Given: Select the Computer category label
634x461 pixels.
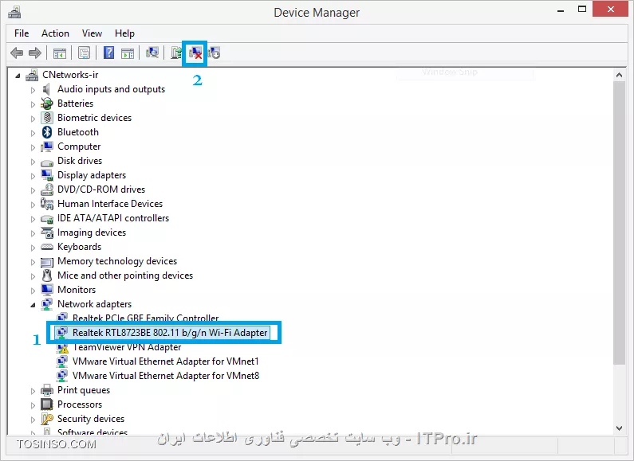Looking at the screenshot, I should coord(79,147).
